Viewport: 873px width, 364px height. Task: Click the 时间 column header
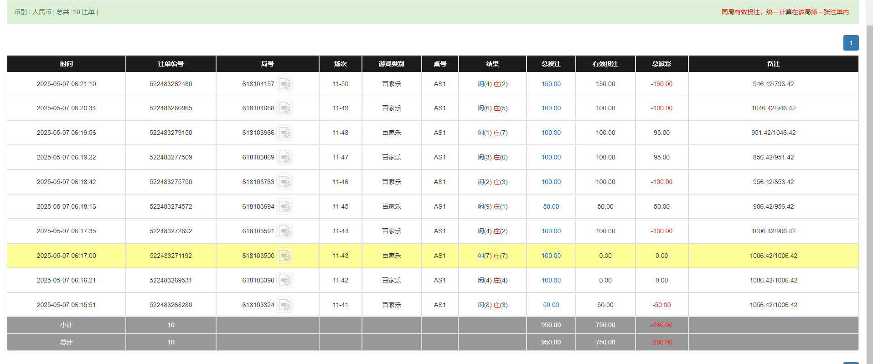[x=66, y=64]
